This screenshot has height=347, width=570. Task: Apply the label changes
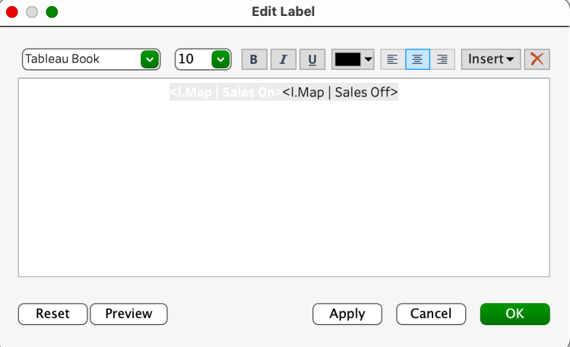pyautogui.click(x=347, y=314)
